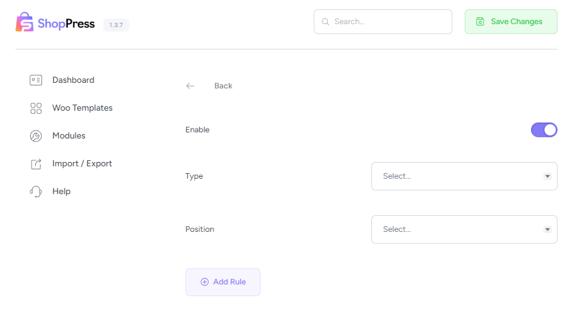Click the Type dropdown arrow
The width and height of the screenshot is (573, 311).
[547, 176]
